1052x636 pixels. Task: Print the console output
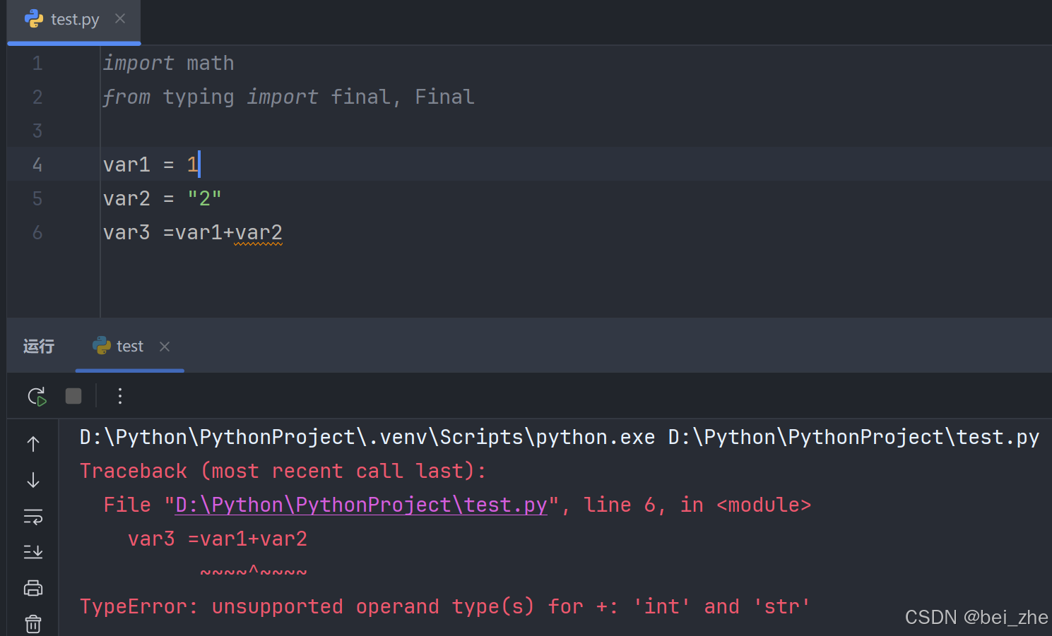(x=32, y=587)
